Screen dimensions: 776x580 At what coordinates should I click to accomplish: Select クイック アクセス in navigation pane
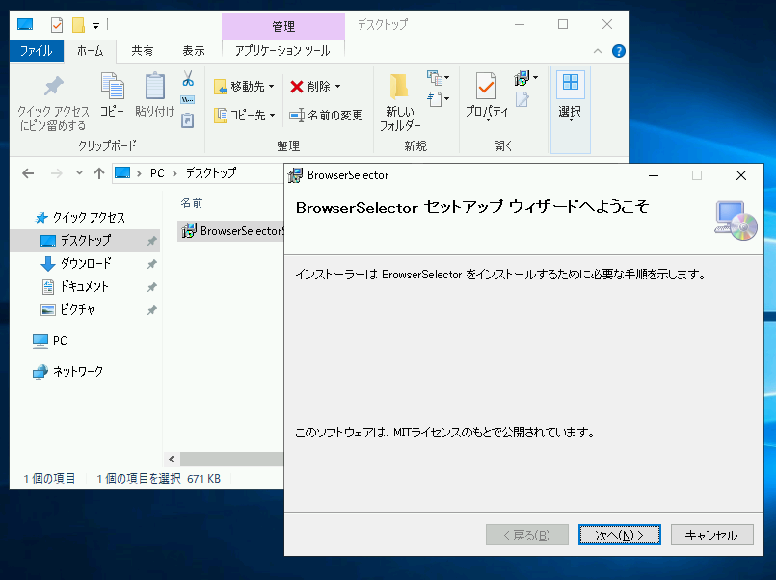(81, 218)
